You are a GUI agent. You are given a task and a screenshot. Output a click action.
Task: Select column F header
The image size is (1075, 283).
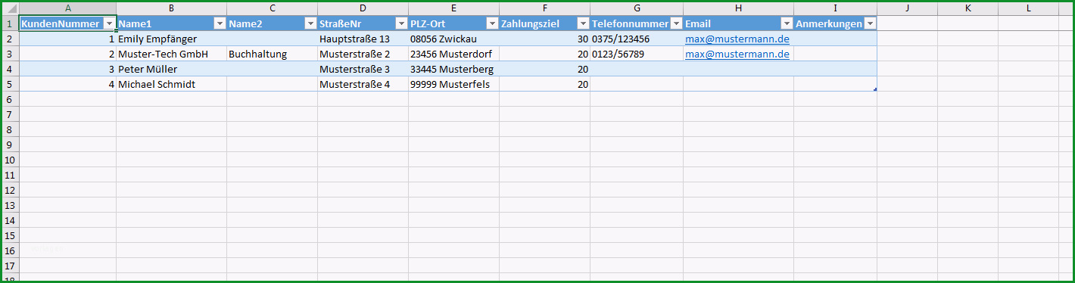pyautogui.click(x=544, y=8)
